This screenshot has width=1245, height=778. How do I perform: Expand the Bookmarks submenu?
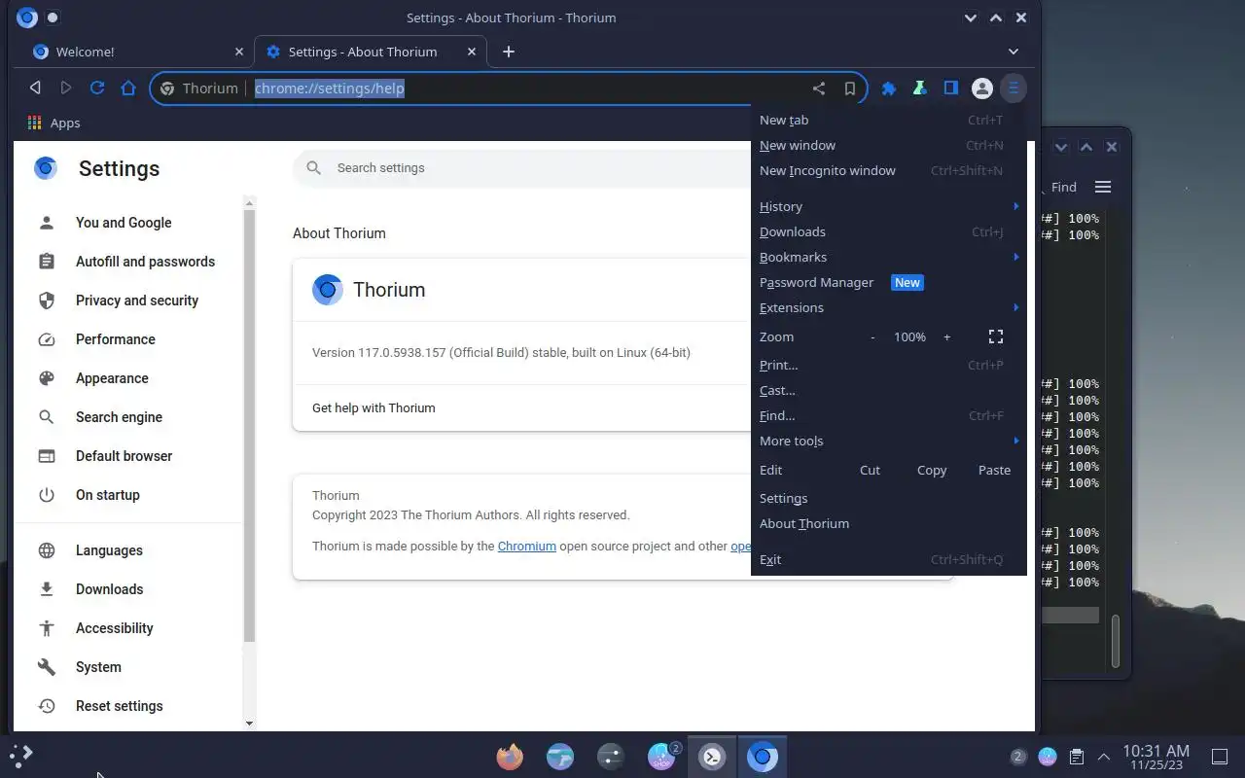(x=888, y=257)
